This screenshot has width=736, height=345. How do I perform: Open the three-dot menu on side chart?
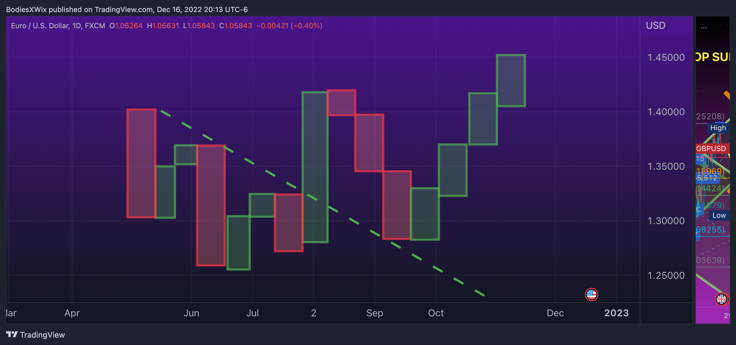point(704,28)
